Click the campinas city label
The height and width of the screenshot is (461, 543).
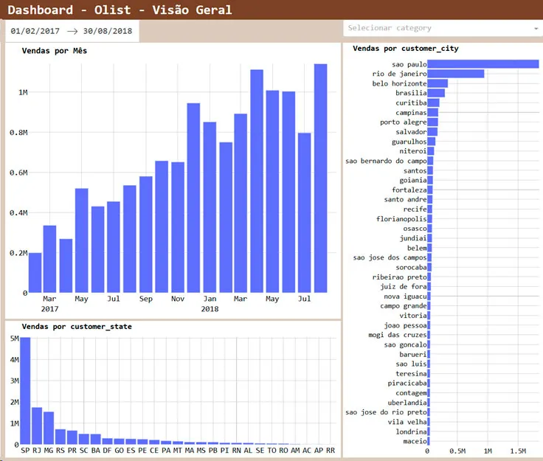411,112
